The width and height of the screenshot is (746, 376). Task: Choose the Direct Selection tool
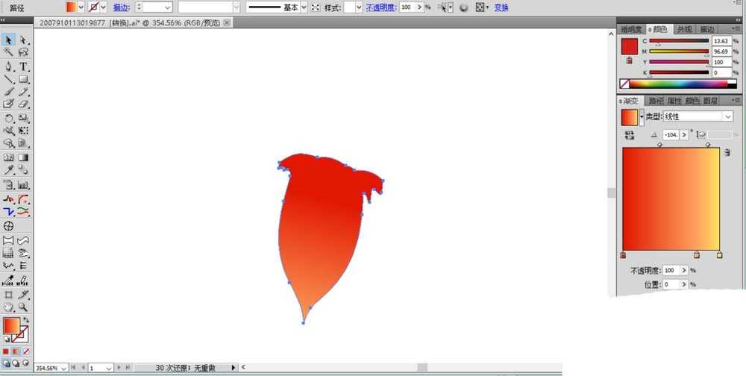(x=23, y=40)
